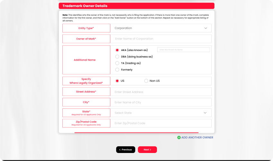This screenshot has height=161, width=273.
Task: Select the Formerly radio button
Action: 117,70
